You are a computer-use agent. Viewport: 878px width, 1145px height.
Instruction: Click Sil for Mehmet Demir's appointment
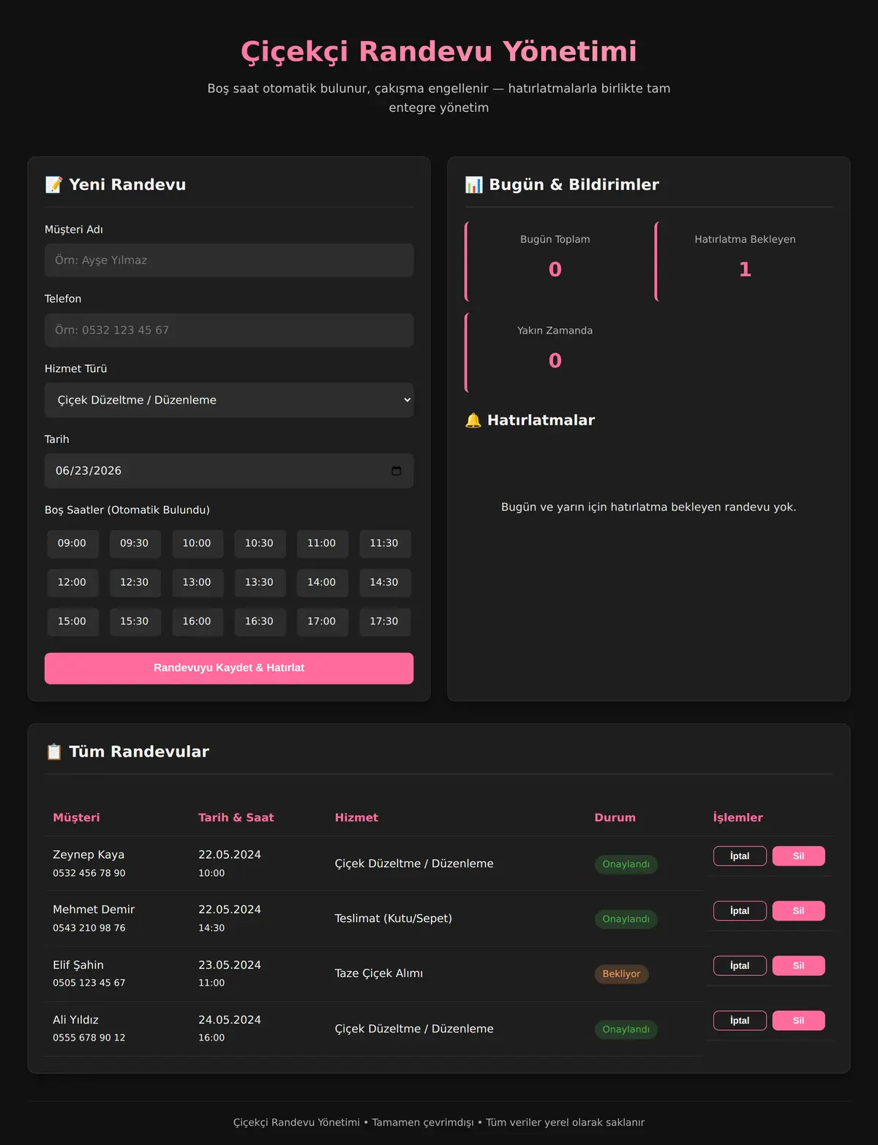click(799, 911)
